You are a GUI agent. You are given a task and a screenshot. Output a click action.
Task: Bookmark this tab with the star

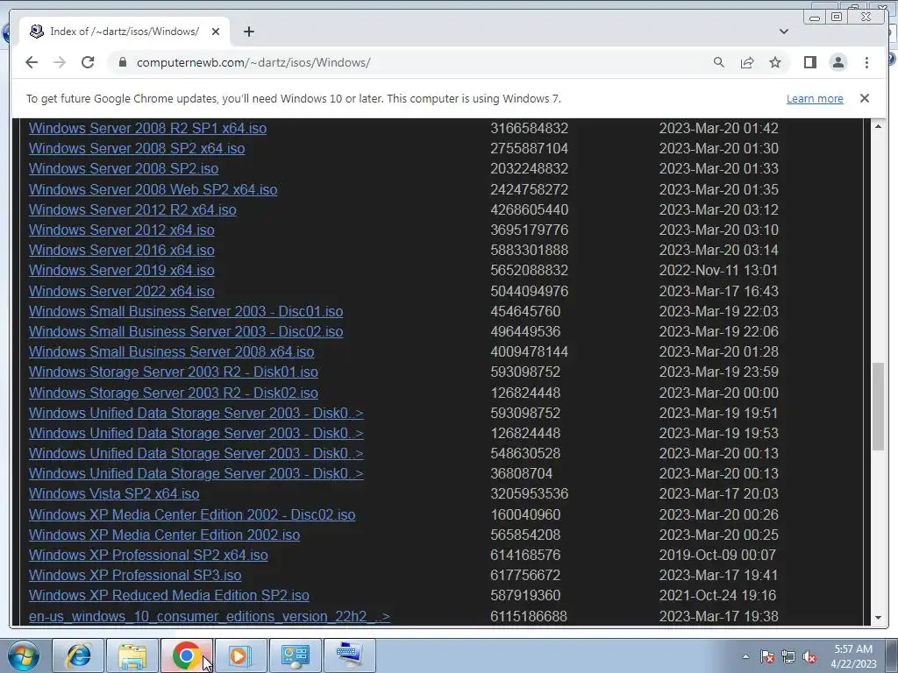pyautogui.click(x=775, y=62)
